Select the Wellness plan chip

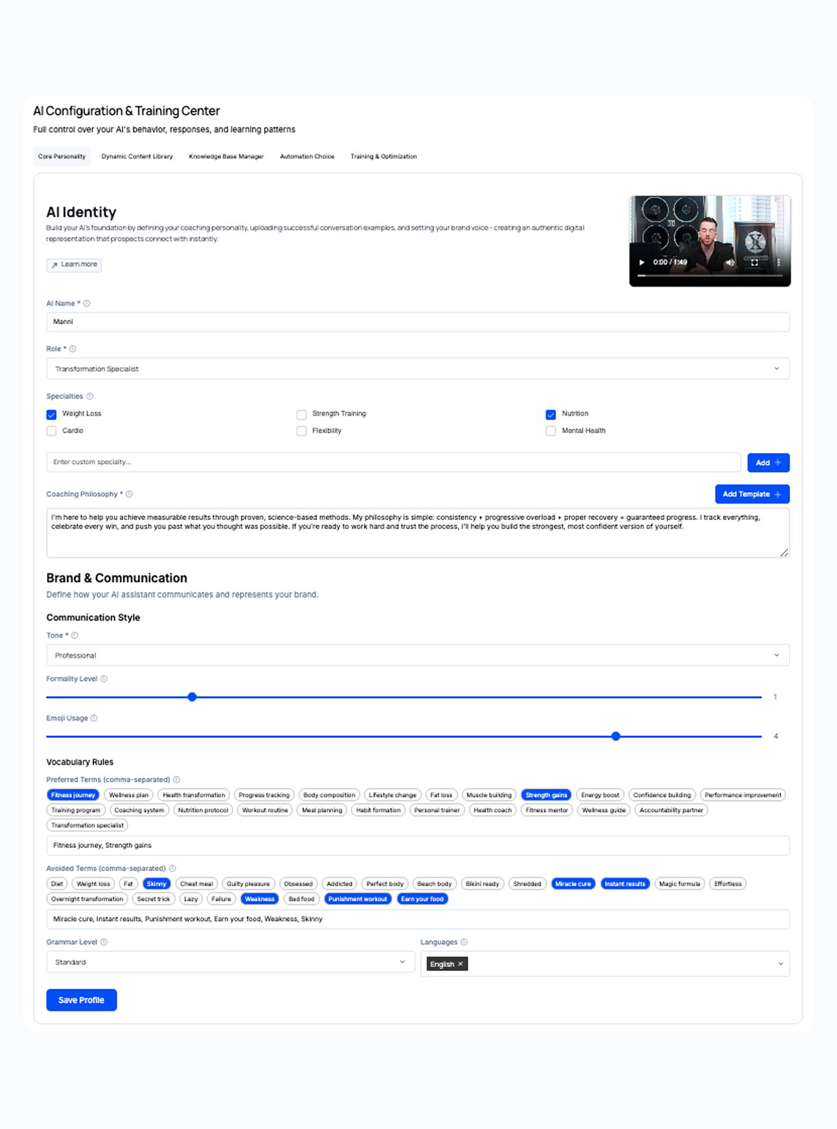128,795
